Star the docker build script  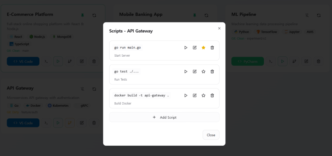[203, 96]
